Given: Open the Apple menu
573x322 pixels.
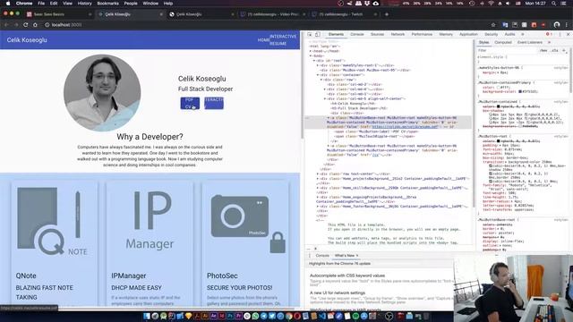Looking at the screenshot, I should coord(8,4).
